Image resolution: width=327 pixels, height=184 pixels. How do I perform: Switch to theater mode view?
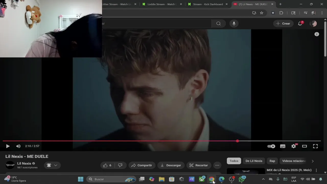coord(305,146)
